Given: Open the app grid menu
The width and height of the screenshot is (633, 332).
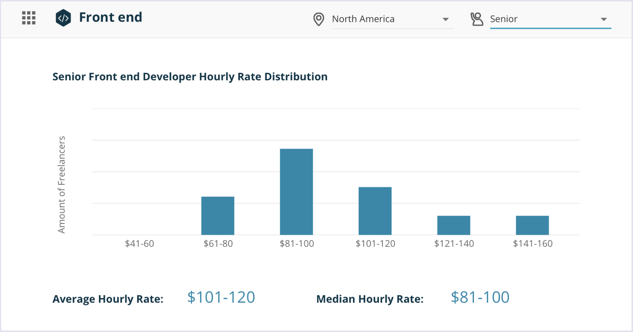Looking at the screenshot, I should [29, 18].
